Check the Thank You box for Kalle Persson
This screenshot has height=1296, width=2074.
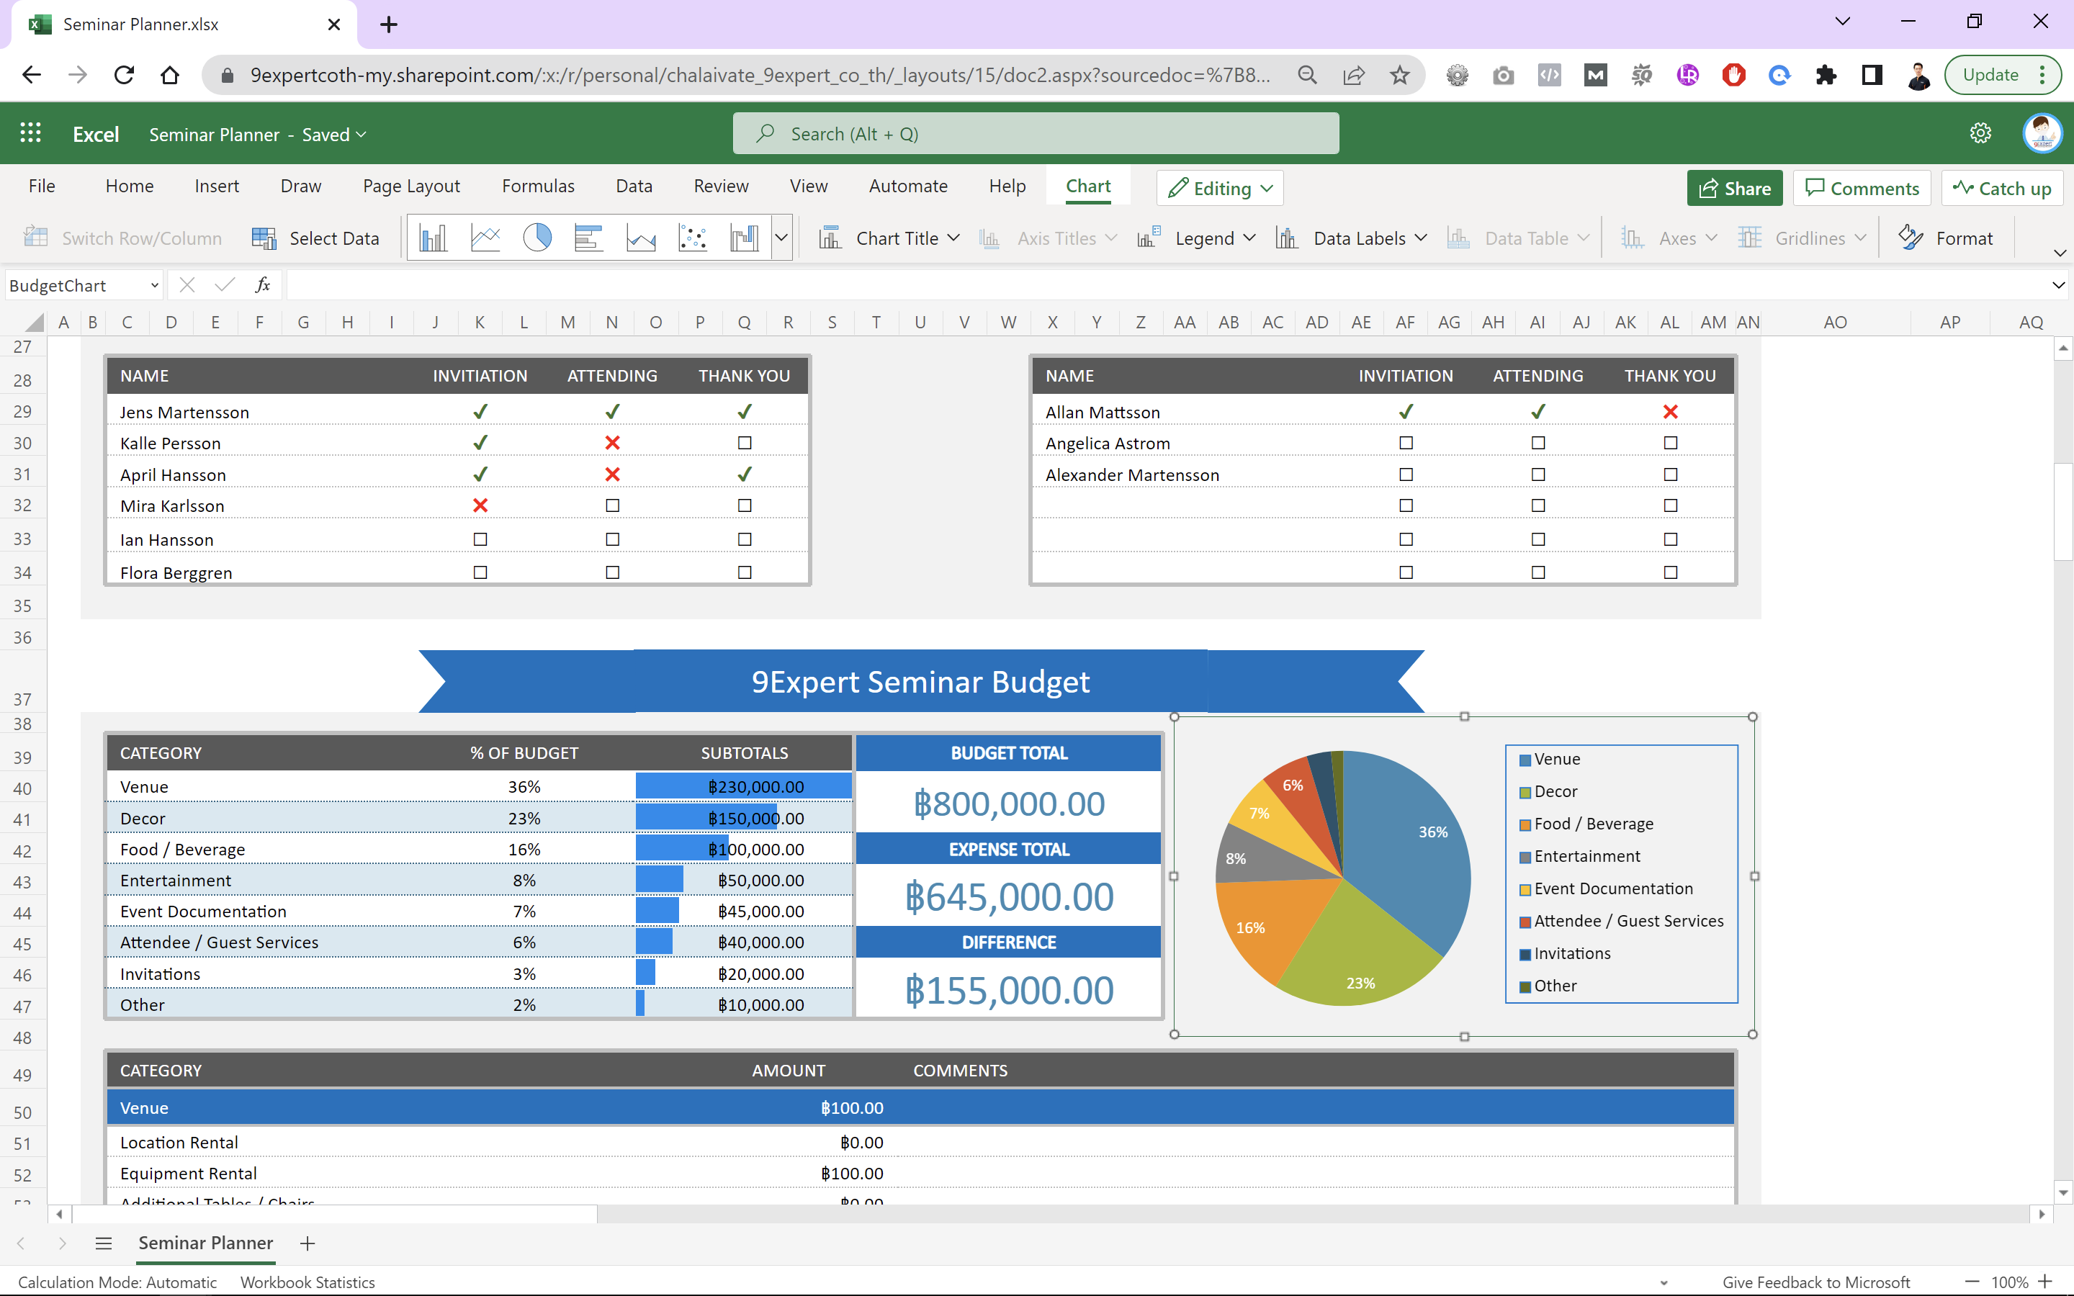click(743, 442)
